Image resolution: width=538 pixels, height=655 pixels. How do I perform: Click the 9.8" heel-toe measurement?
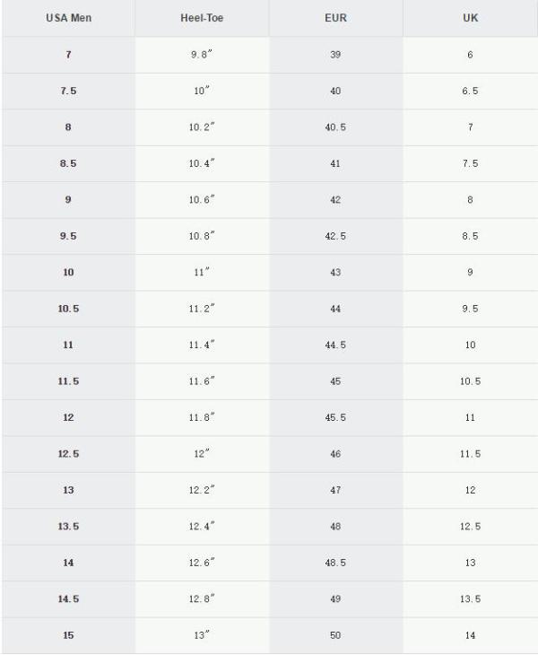point(202,55)
